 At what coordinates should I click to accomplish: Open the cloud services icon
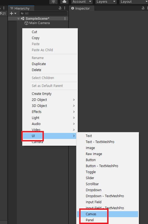click(x=64, y=2)
